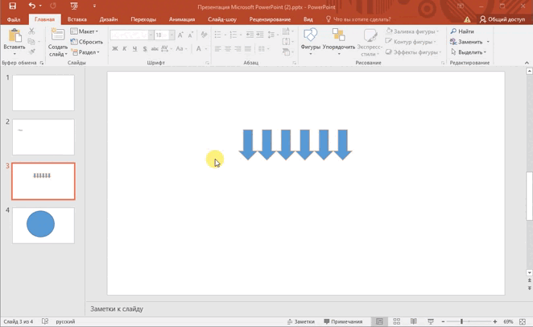Click the Примечания comments button
Screen dimensions: 533x327
pyautogui.click(x=343, y=321)
